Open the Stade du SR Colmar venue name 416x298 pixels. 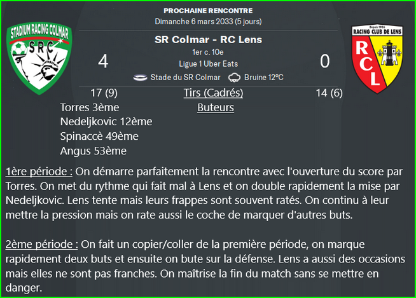pos(186,78)
